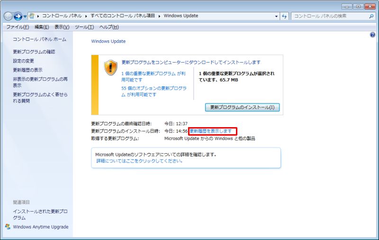Click 詳細についてはここをクリックしてください link

click(x=139, y=161)
